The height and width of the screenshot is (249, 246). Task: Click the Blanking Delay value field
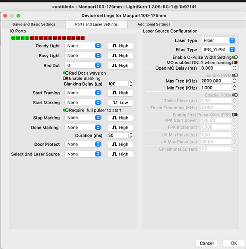pyautogui.click(x=118, y=84)
